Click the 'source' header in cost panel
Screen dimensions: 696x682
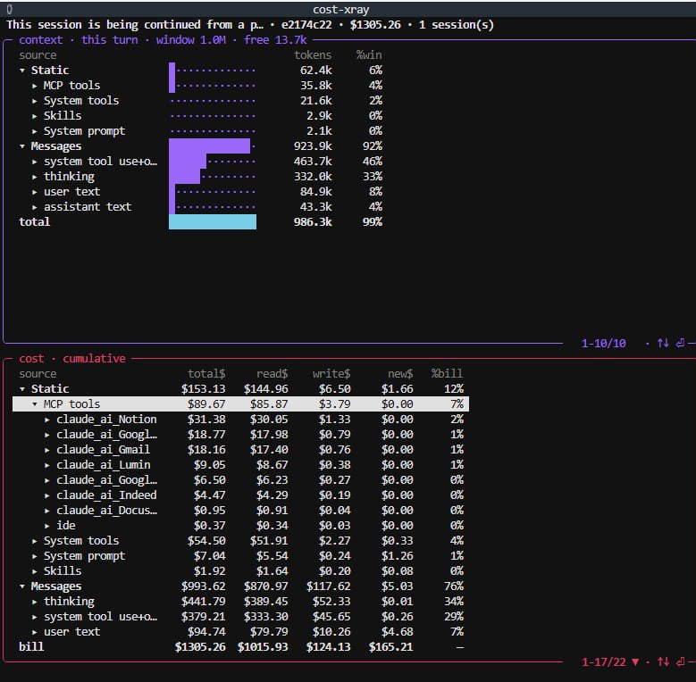pyautogui.click(x=38, y=374)
